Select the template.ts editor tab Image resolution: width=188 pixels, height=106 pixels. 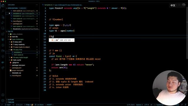pos(48,5)
